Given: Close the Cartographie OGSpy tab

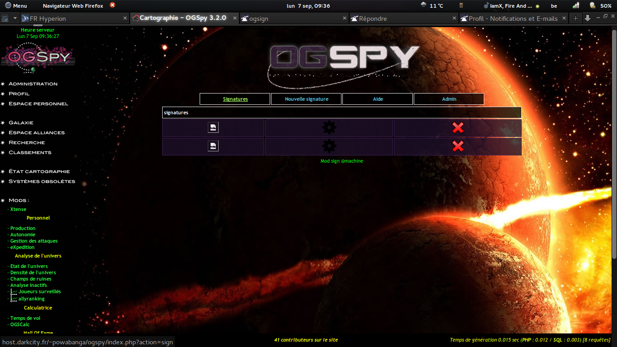Looking at the screenshot, I should click(x=235, y=19).
